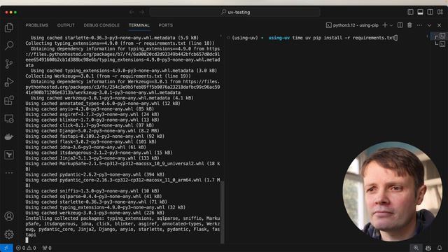Show errors and warnings count in status bar
Image resolution: width=448 pixels, height=252 pixels.
pos(26,248)
